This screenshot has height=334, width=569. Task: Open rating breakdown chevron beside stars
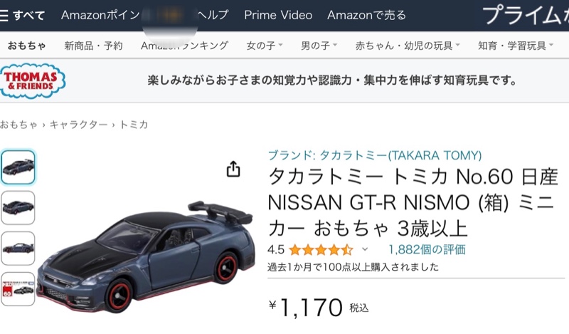(365, 250)
